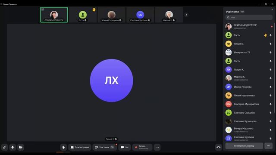Leave the call with the hang-up button
Image resolution: width=276 pixels, height=155 pixels.
(x=219, y=147)
